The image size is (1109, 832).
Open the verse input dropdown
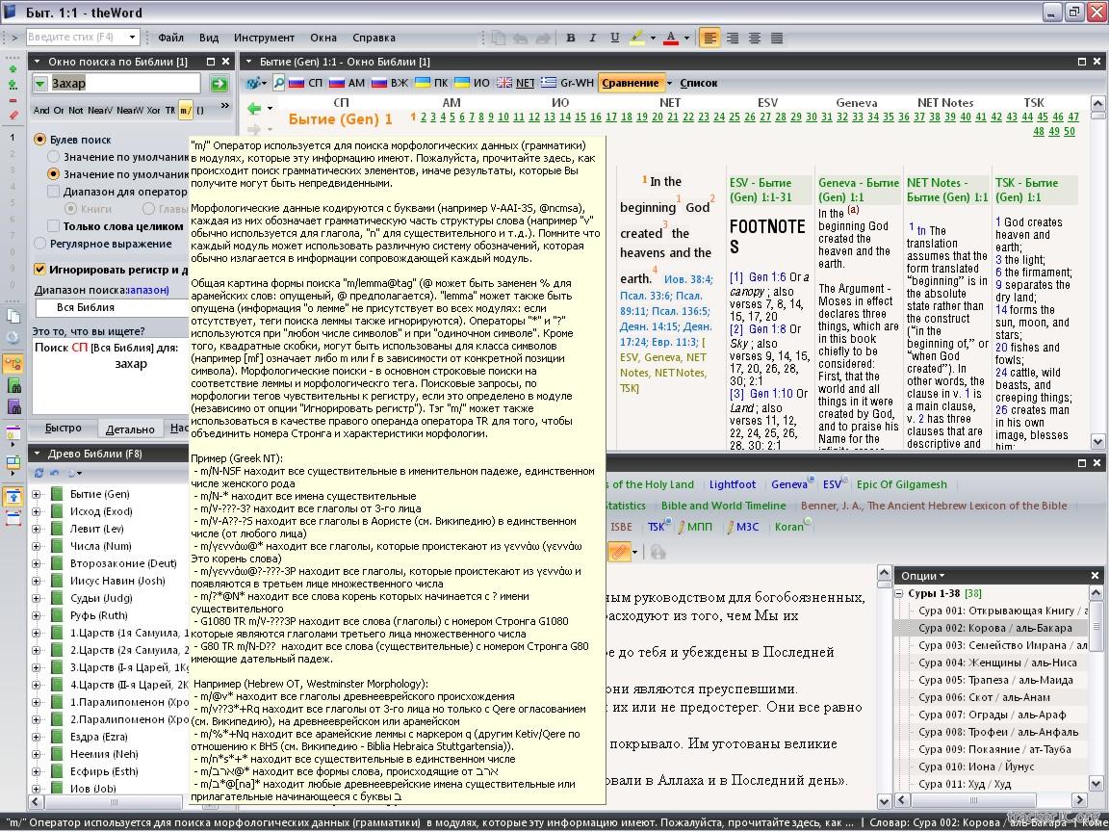pyautogui.click(x=132, y=38)
